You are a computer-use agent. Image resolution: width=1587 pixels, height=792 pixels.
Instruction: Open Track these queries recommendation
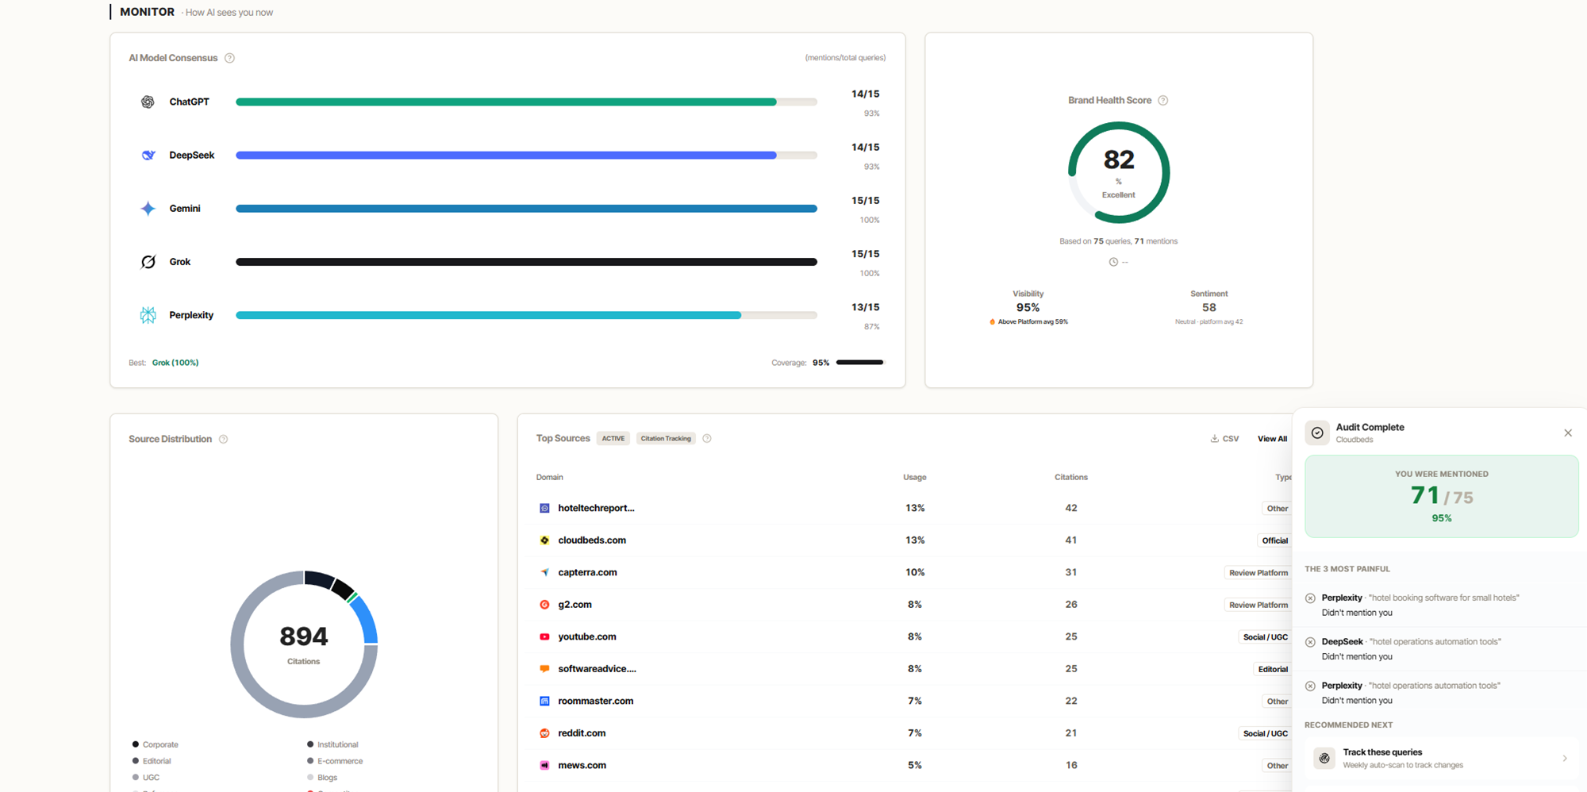click(1441, 758)
